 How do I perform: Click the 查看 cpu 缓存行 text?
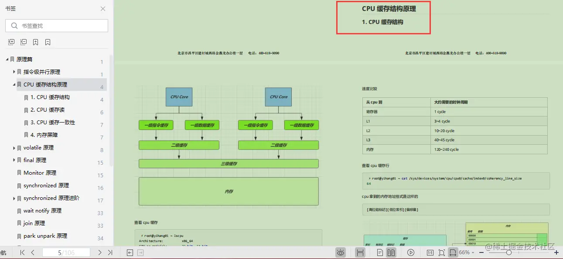pos(375,166)
